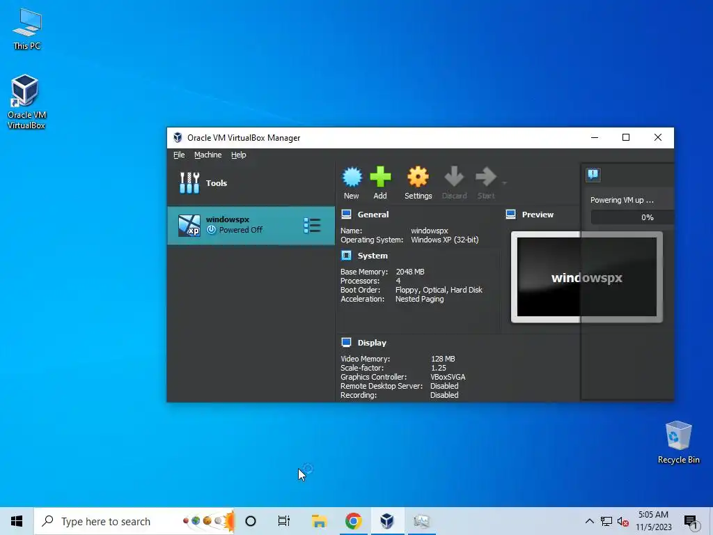Click the Base Memory value 2048 MB
The height and width of the screenshot is (535, 713).
point(409,272)
